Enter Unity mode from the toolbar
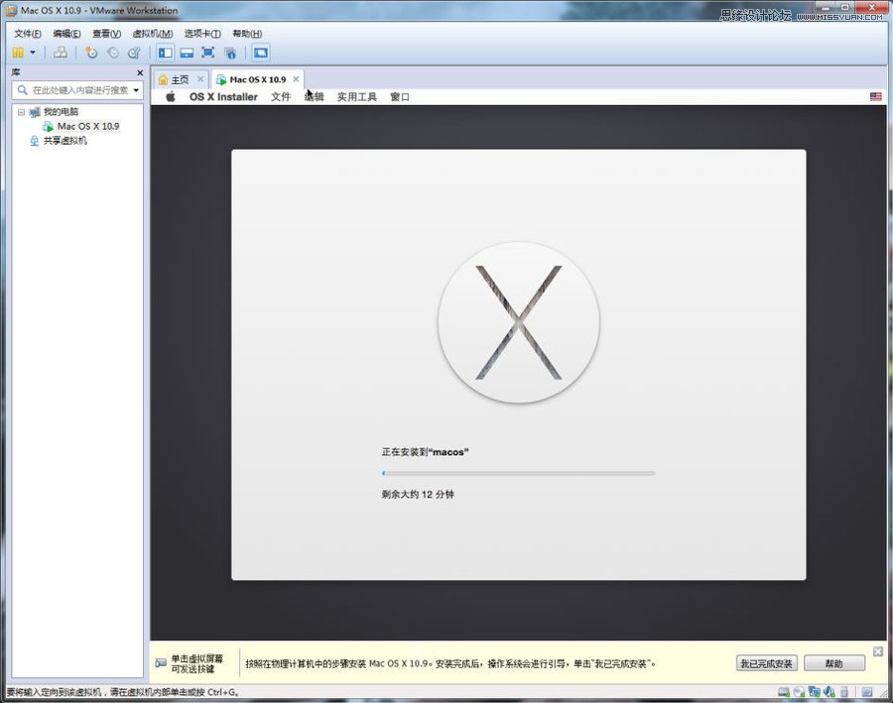Image resolution: width=893 pixels, height=703 pixels. tap(232, 53)
